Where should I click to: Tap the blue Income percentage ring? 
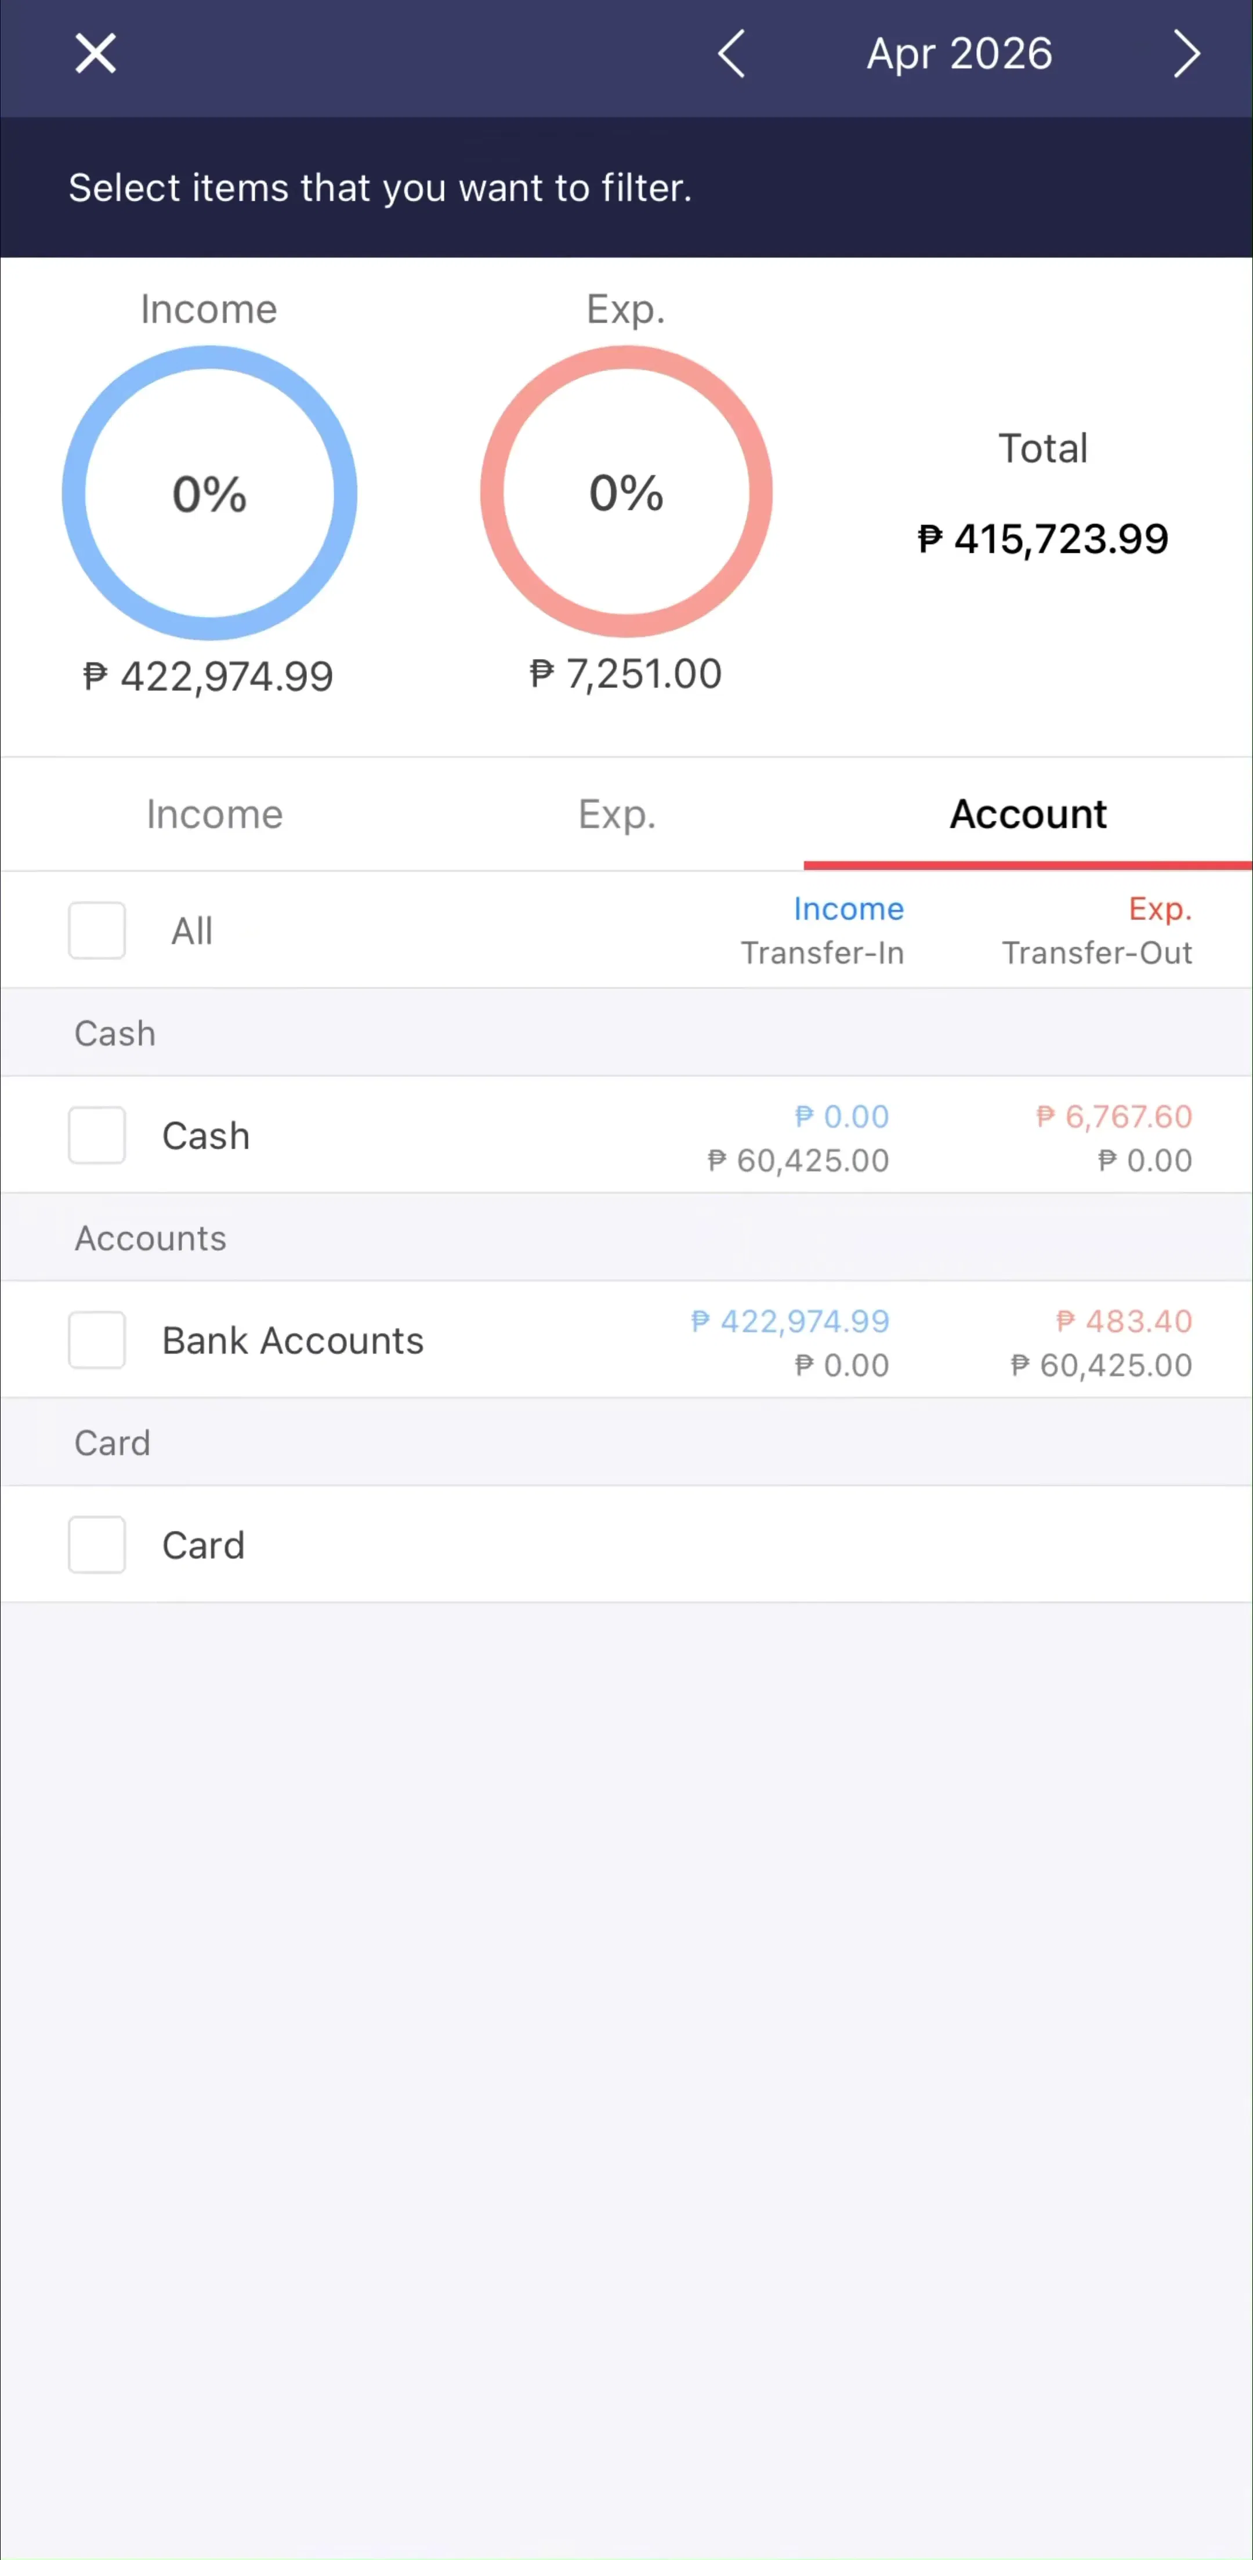click(x=209, y=493)
